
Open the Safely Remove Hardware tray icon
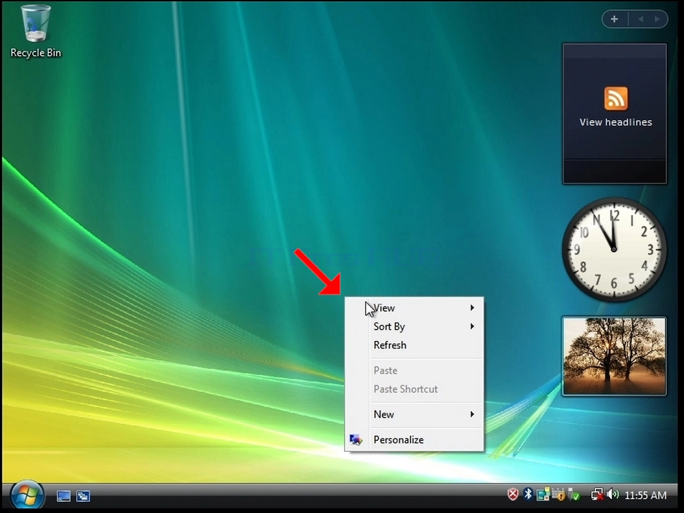tap(574, 494)
